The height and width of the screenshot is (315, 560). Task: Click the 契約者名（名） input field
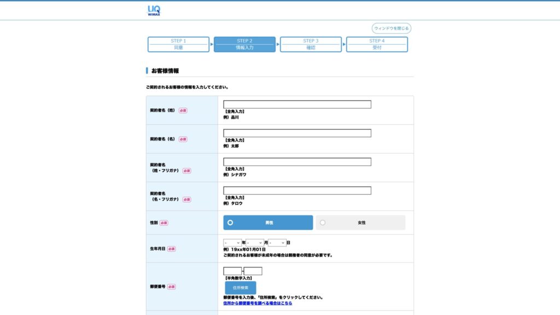[297, 133]
